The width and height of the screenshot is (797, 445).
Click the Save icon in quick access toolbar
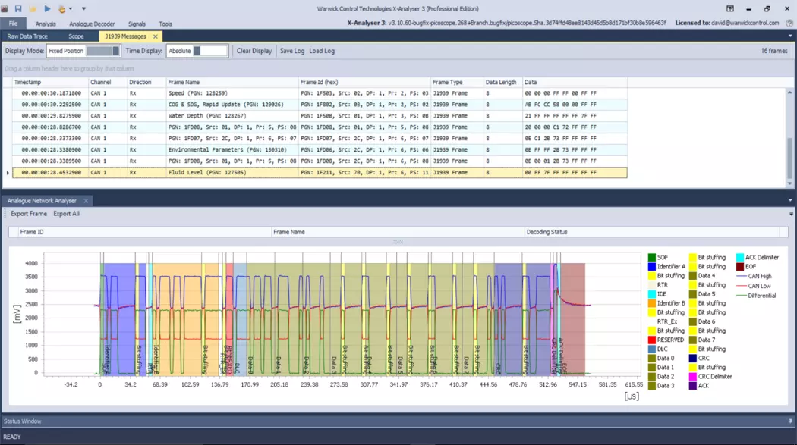click(x=18, y=9)
